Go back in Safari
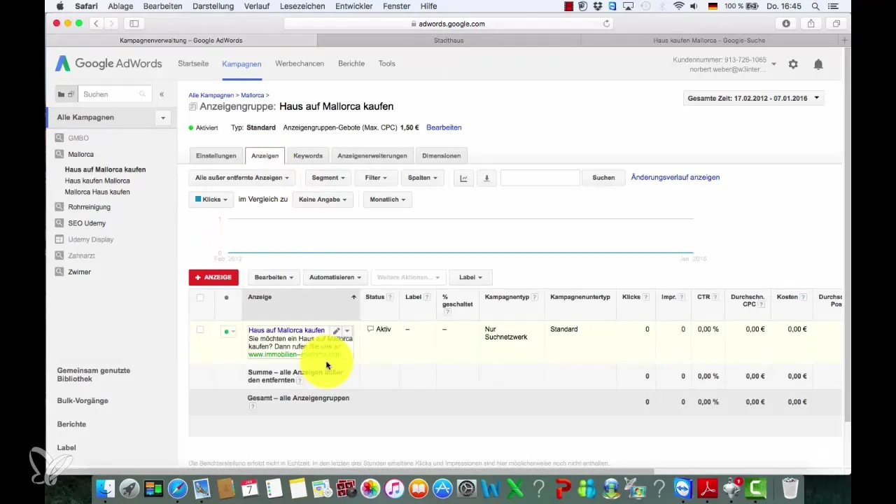Image resolution: width=896 pixels, height=504 pixels. pyautogui.click(x=96, y=23)
